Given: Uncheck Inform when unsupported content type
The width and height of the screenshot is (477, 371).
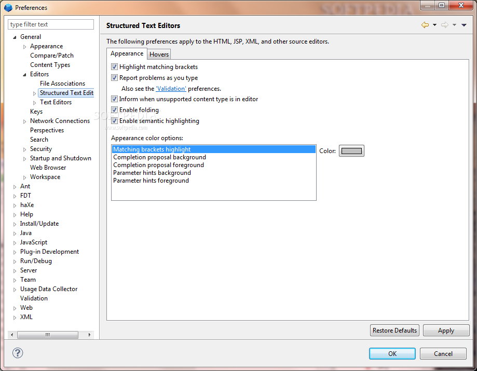Looking at the screenshot, I should pyautogui.click(x=114, y=99).
